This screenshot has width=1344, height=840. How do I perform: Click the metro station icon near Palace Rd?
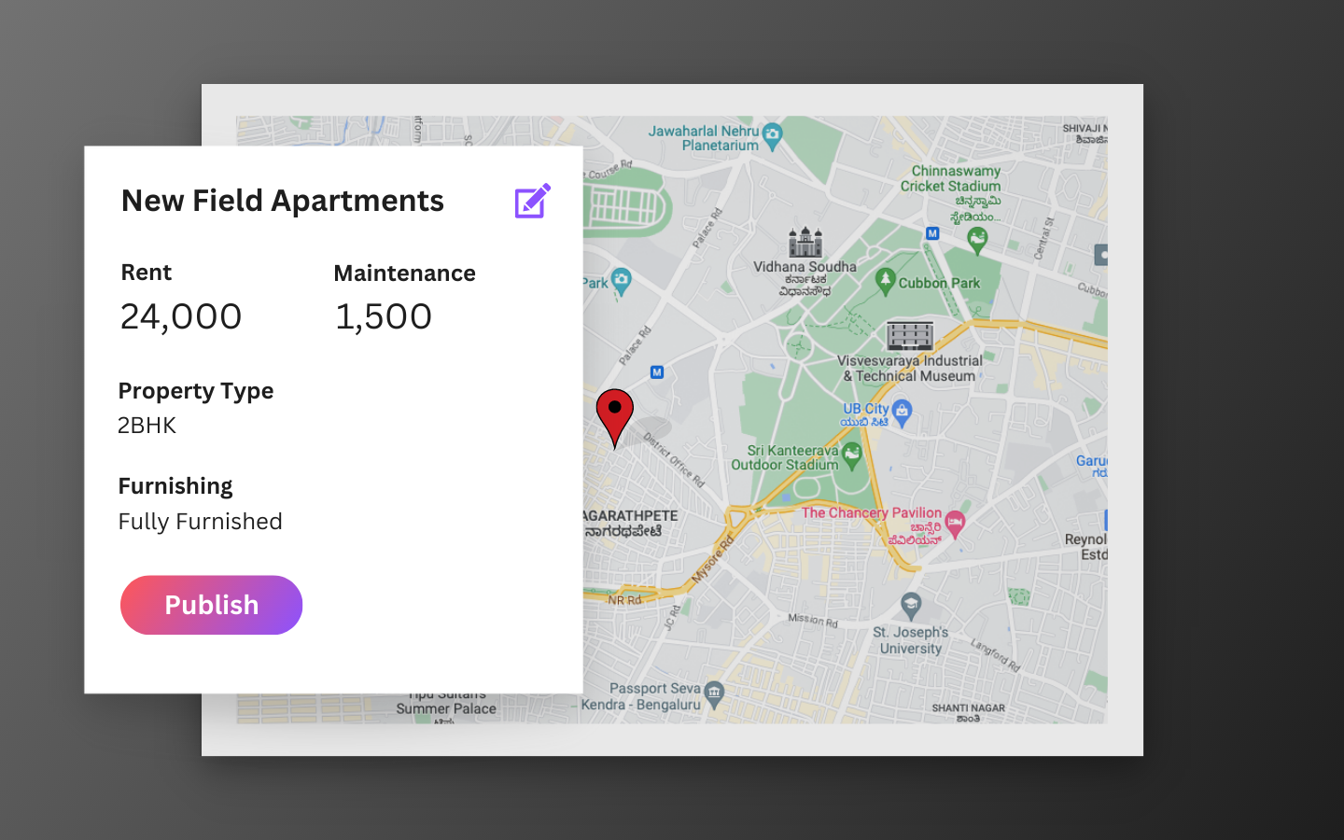point(657,372)
